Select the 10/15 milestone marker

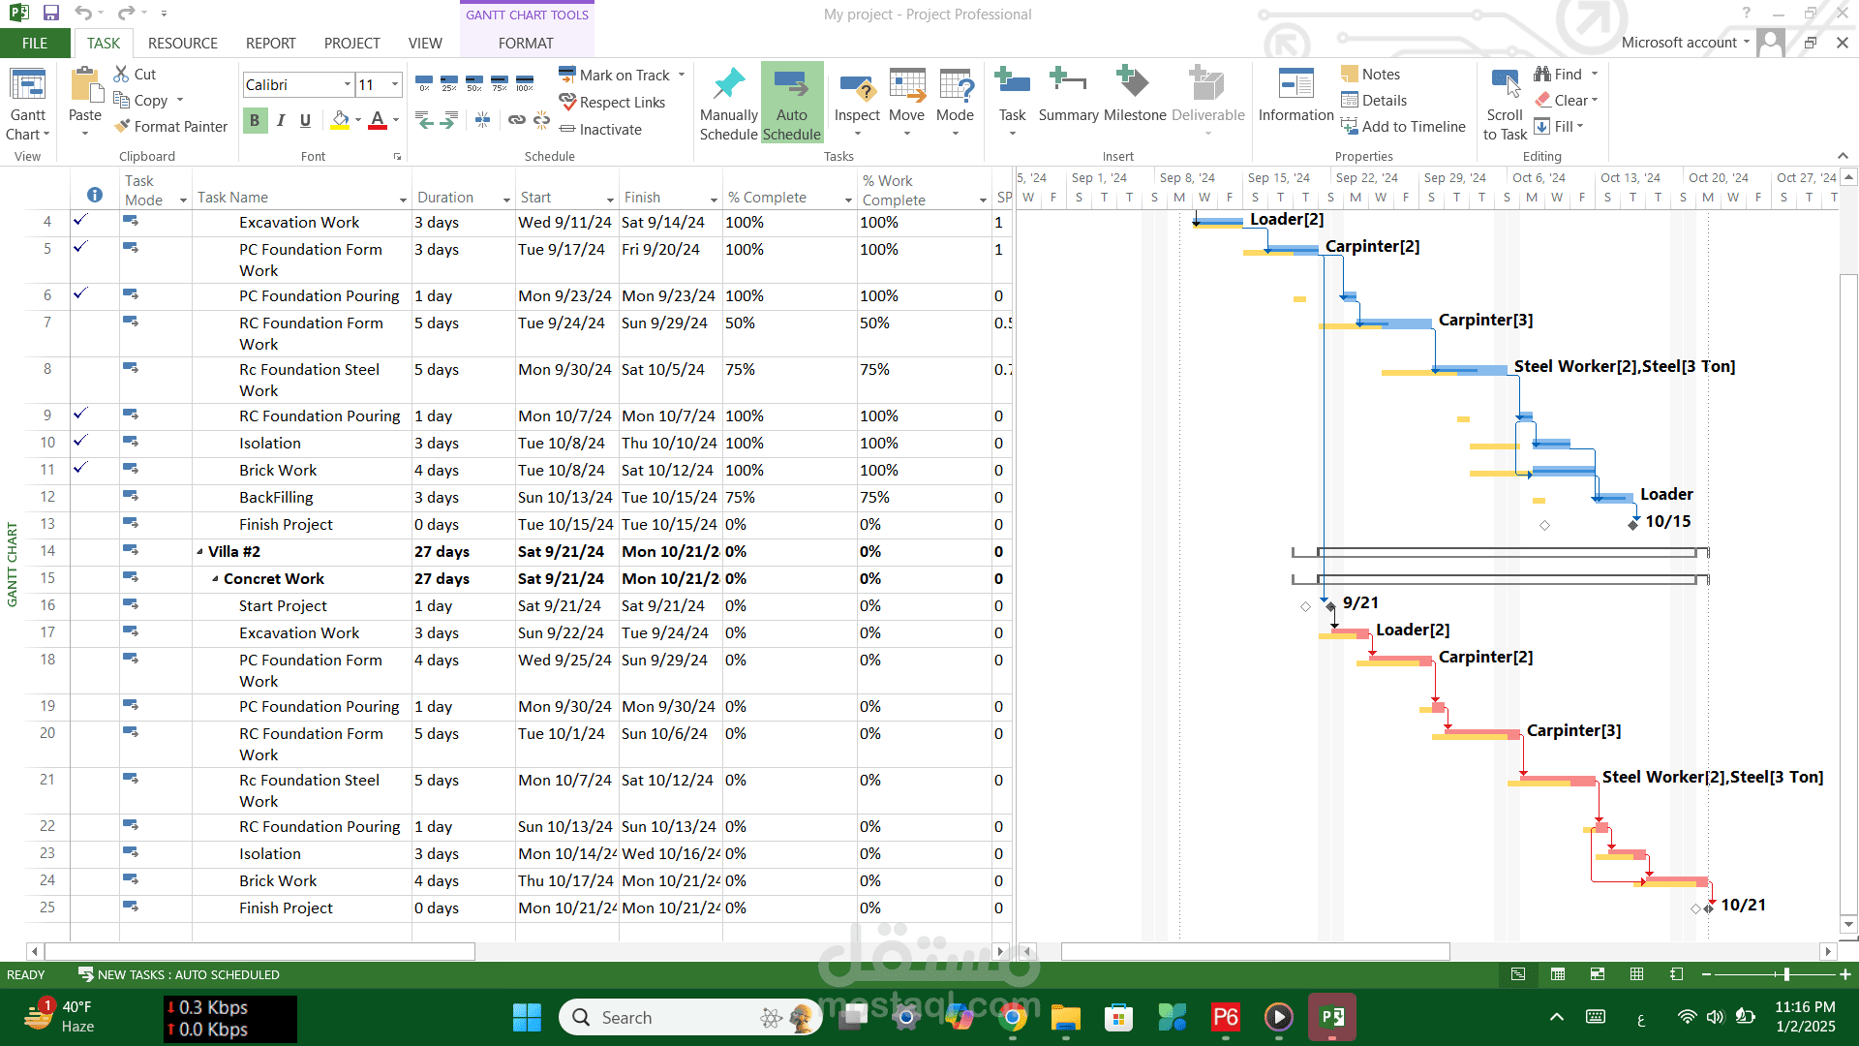tap(1634, 524)
